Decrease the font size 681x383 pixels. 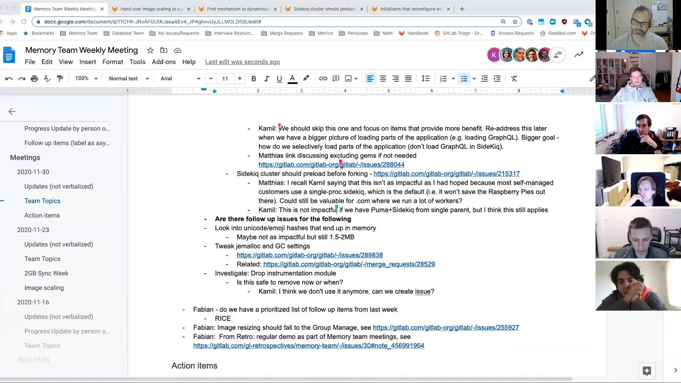pyautogui.click(x=211, y=79)
